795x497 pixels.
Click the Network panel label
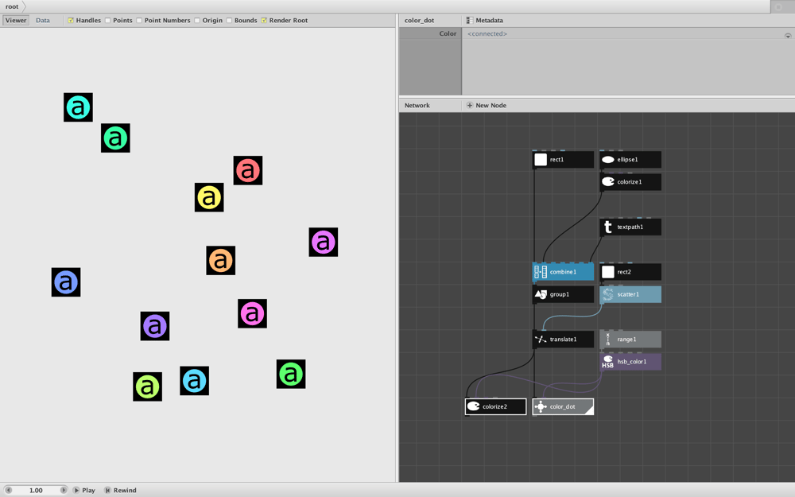point(417,106)
